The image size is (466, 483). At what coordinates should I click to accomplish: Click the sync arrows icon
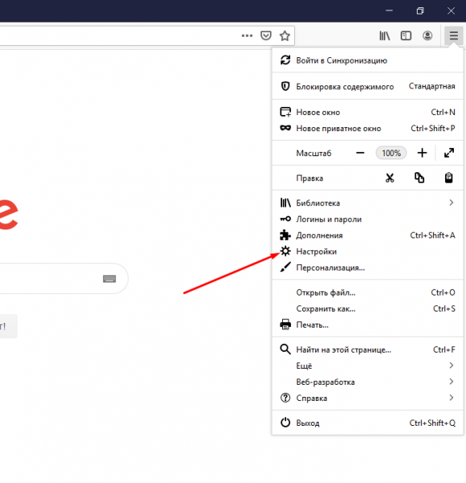[285, 60]
